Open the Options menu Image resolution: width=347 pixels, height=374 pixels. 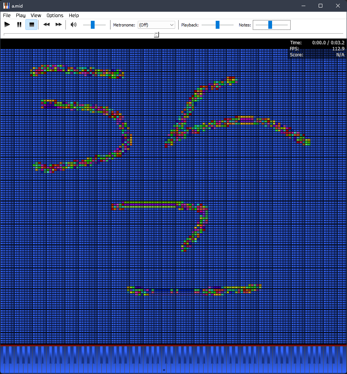[55, 16]
